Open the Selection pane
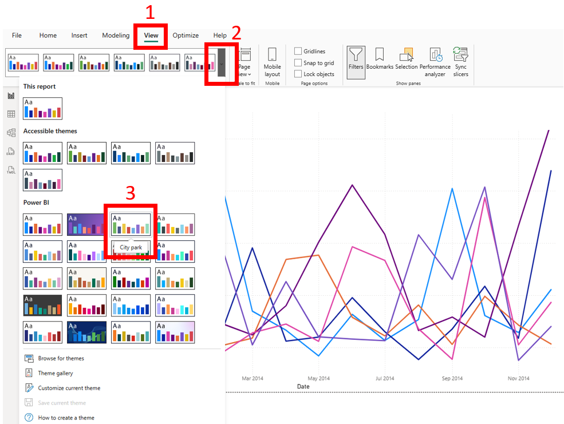 (407, 60)
